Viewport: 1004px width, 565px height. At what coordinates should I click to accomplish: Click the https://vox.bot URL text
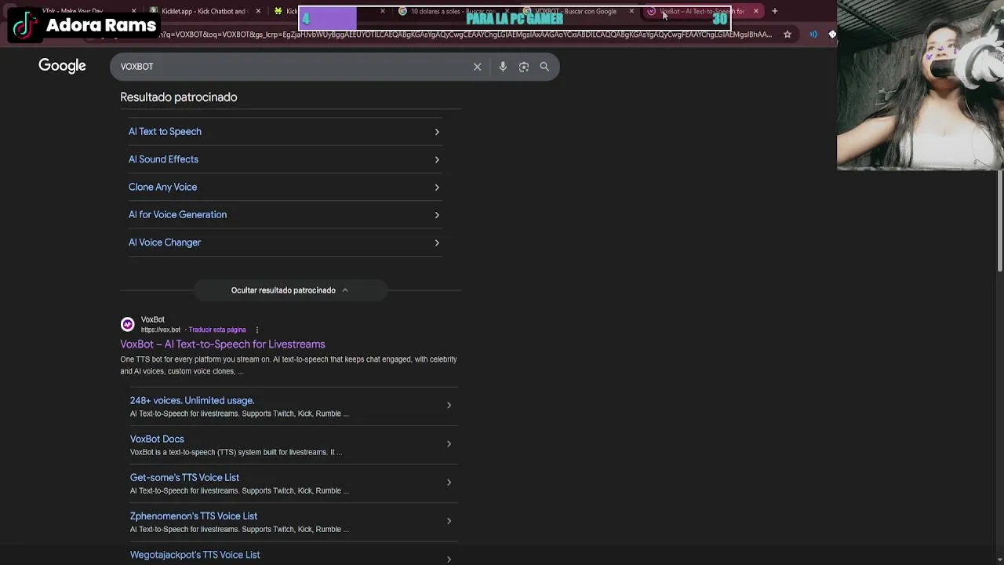click(x=161, y=330)
